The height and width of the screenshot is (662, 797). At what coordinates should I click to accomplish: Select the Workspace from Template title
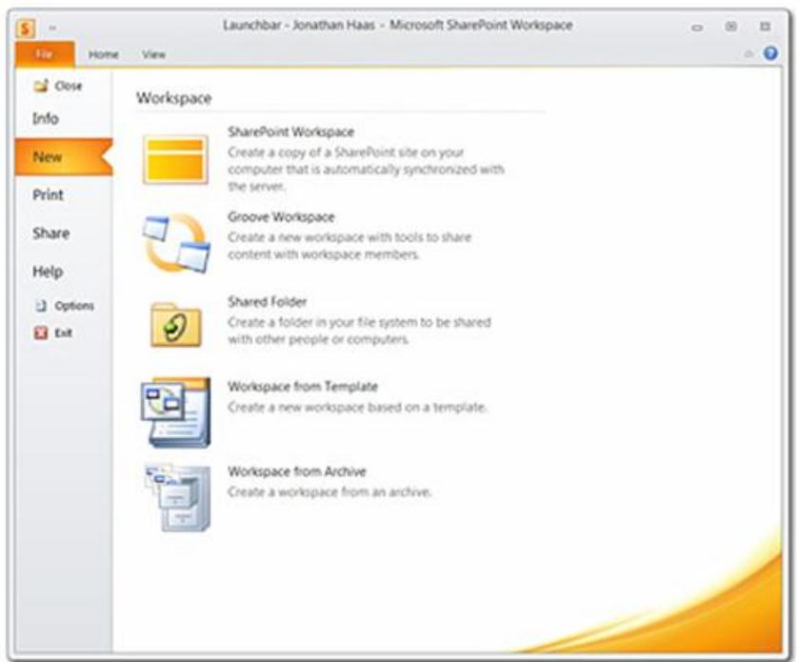[303, 387]
